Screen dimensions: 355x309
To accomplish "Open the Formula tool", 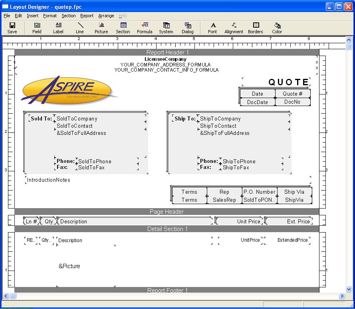I will 145,28.
